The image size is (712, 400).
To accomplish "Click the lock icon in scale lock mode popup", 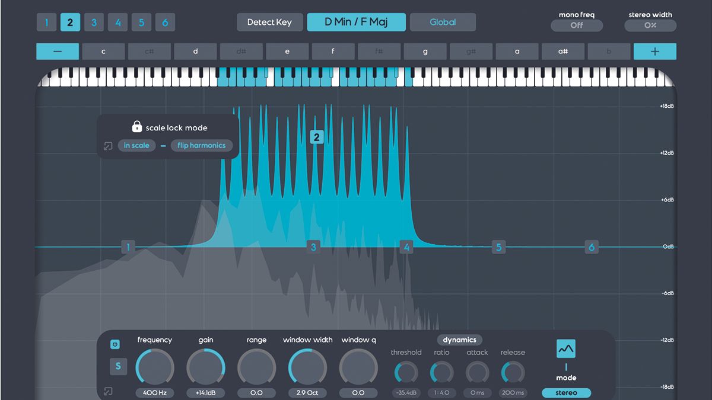I will (136, 126).
